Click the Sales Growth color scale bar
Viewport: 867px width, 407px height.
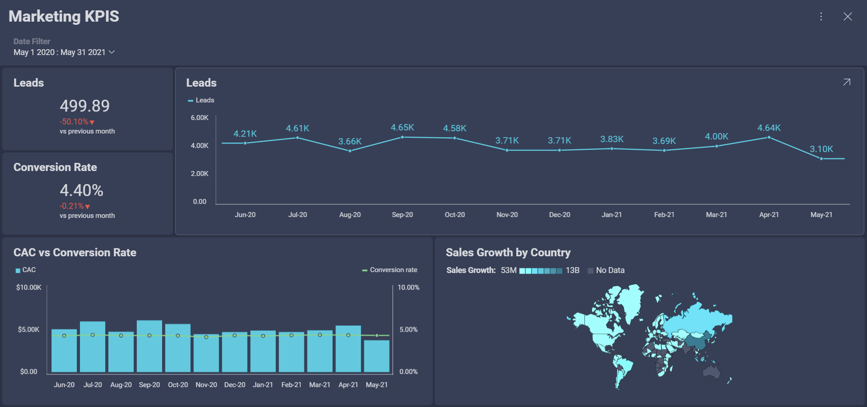541,271
